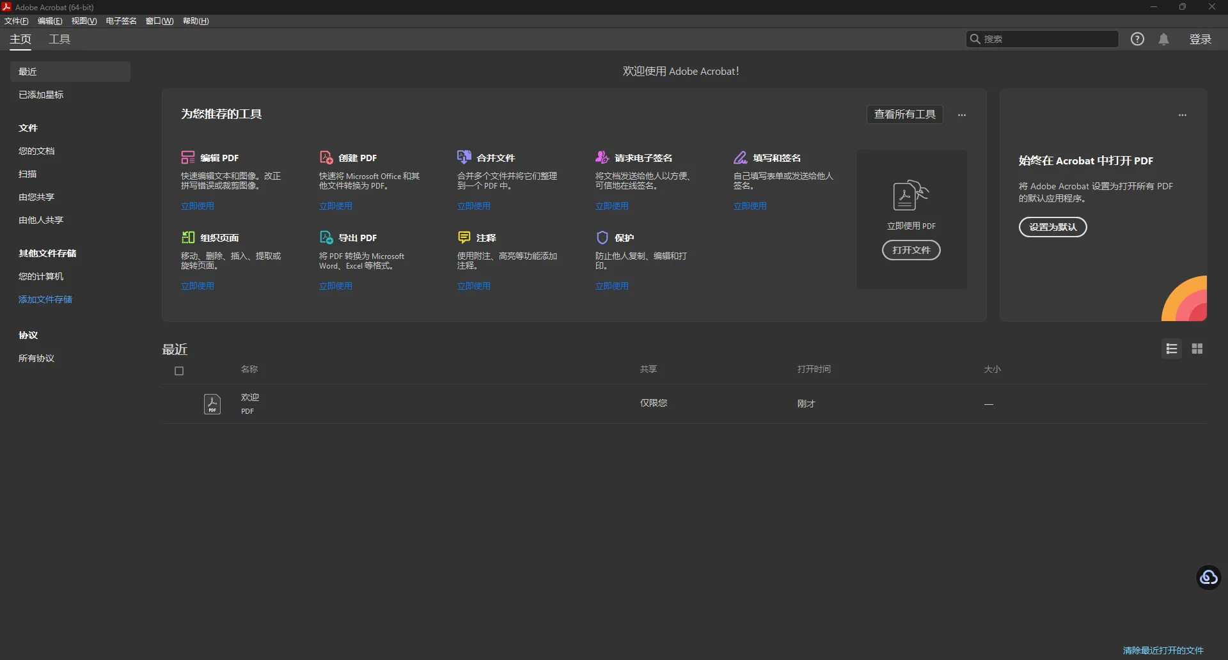Click the 注释 comment icon
The image size is (1228, 660).
click(x=464, y=237)
